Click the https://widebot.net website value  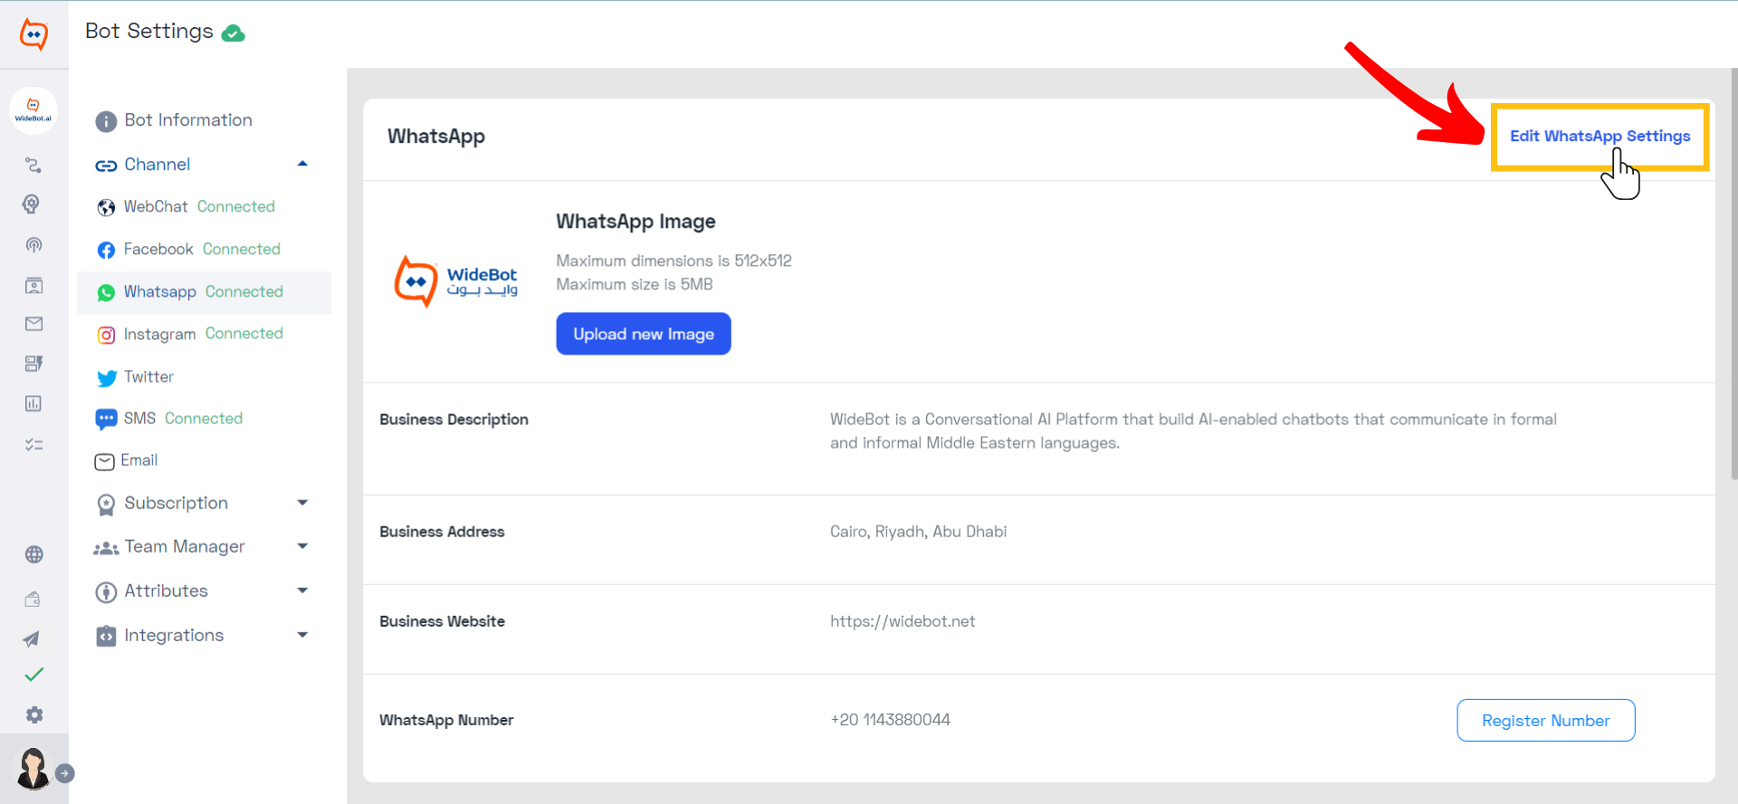click(x=902, y=621)
